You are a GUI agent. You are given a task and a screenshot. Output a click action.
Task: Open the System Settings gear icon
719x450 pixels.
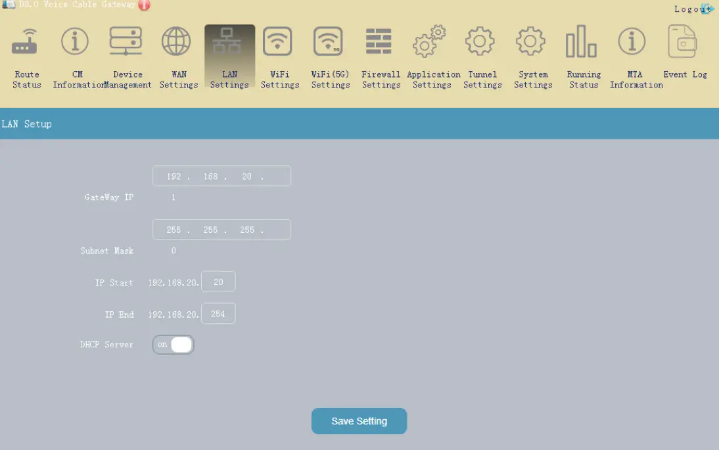(x=530, y=41)
